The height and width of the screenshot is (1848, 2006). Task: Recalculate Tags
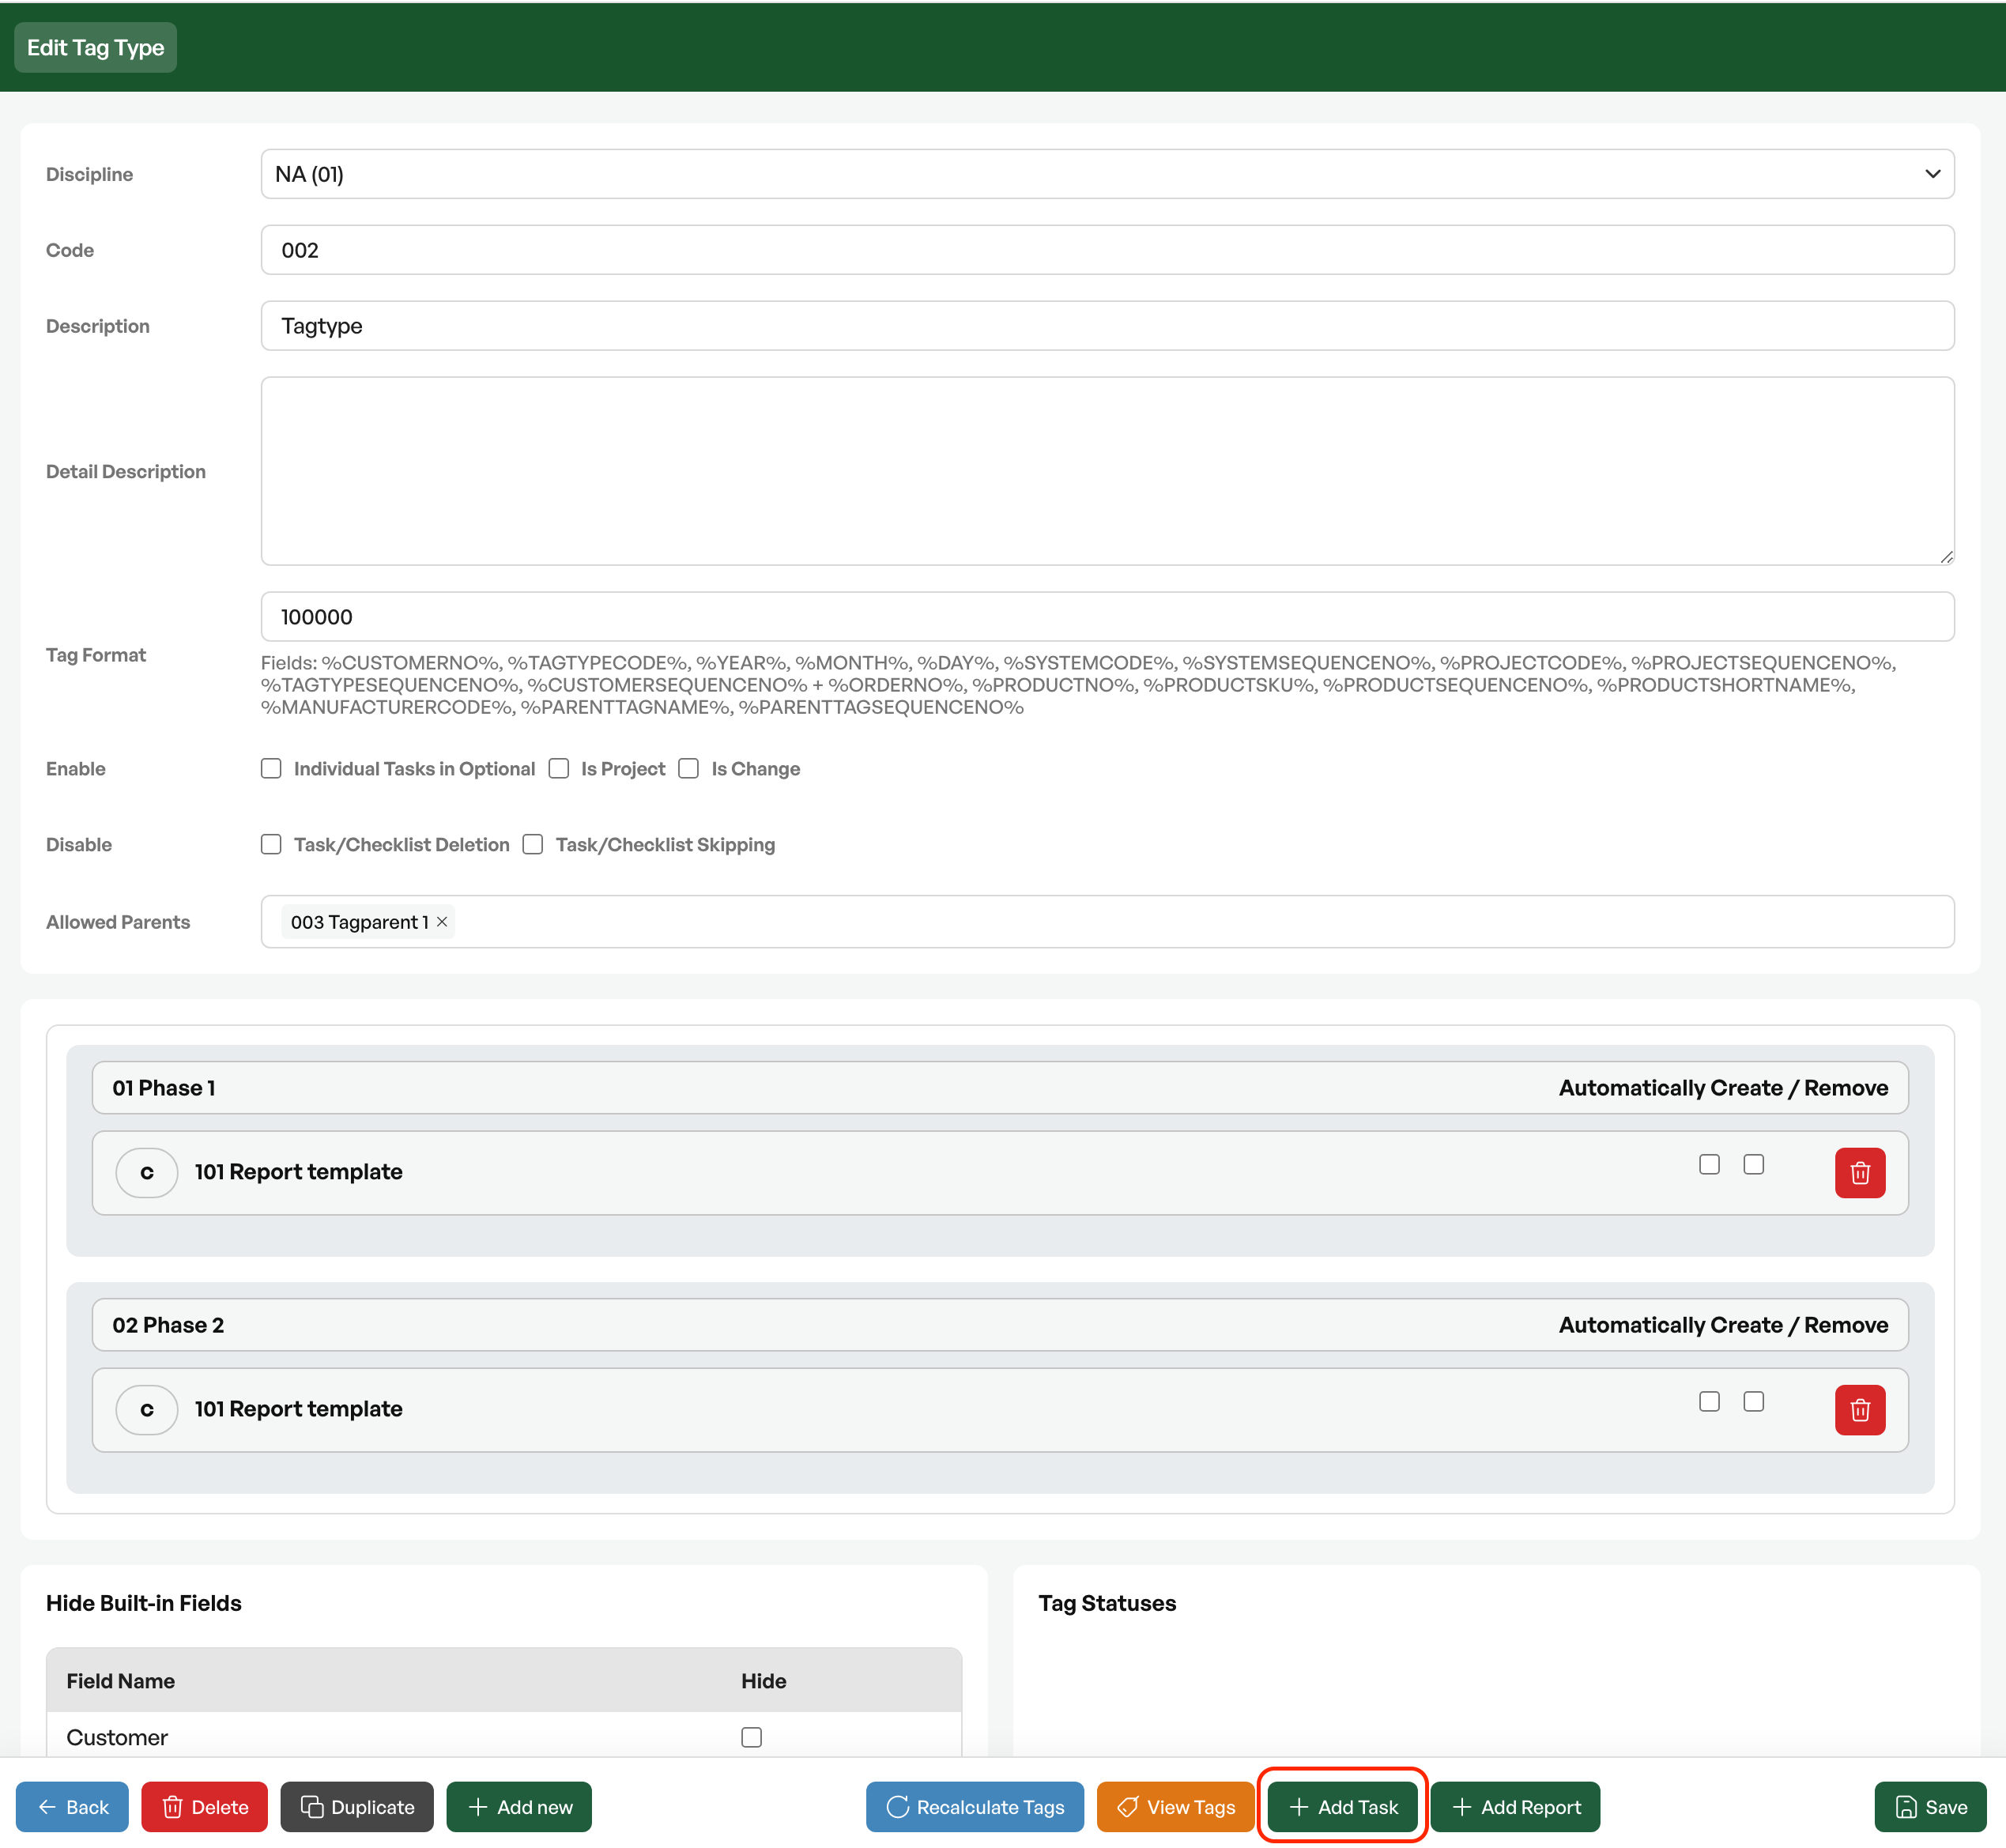pyautogui.click(x=975, y=1806)
